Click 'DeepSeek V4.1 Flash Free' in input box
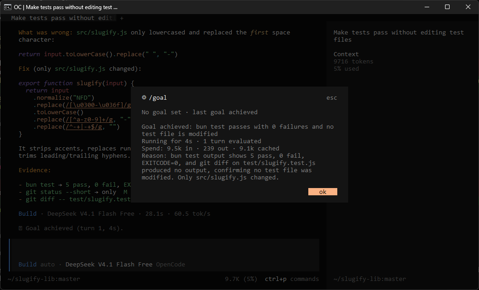 (x=109, y=264)
